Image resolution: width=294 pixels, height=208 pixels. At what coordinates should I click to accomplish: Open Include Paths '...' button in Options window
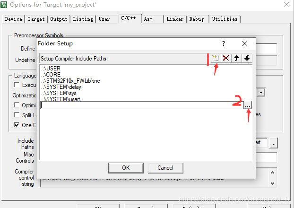[274, 143]
